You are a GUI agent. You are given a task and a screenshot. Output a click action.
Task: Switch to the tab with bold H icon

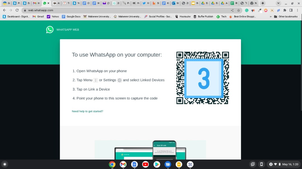[136, 3]
